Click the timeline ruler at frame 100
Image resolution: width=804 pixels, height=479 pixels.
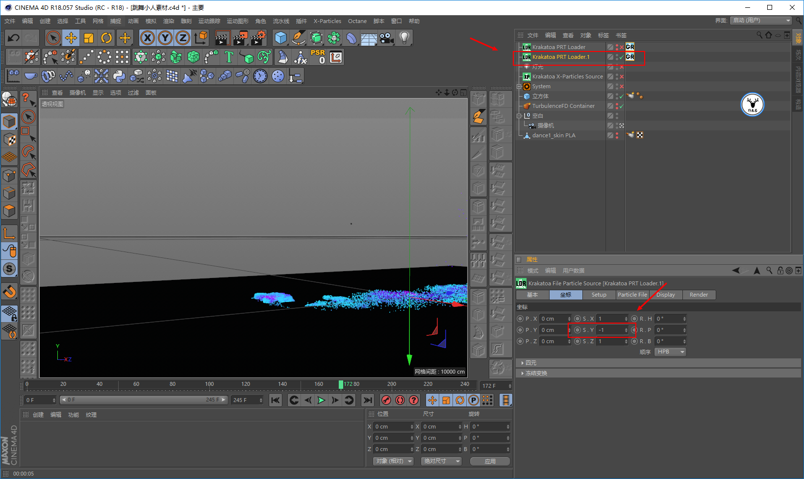click(209, 384)
